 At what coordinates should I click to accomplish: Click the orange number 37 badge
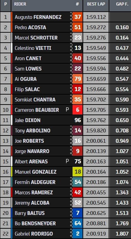coord(77,17)
